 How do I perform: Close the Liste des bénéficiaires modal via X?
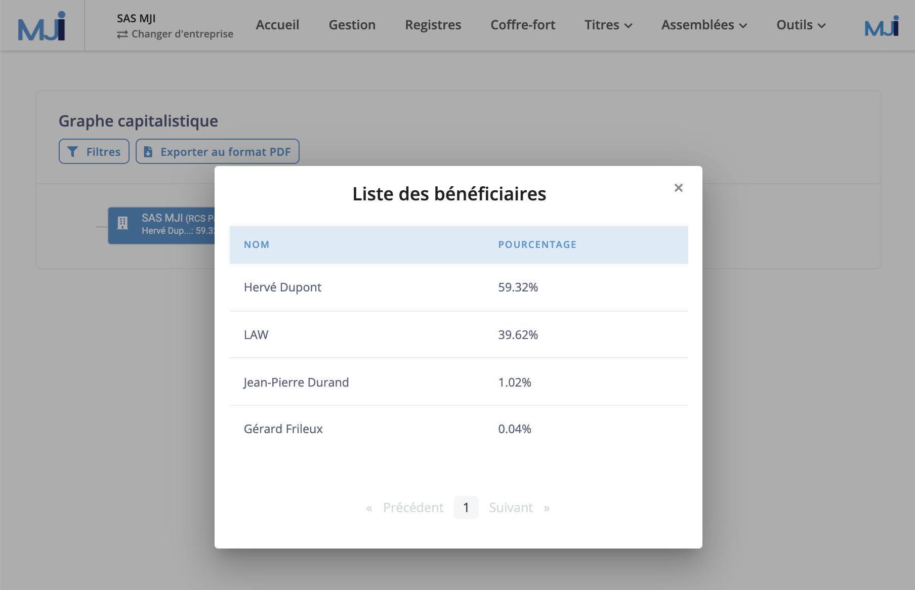(678, 188)
